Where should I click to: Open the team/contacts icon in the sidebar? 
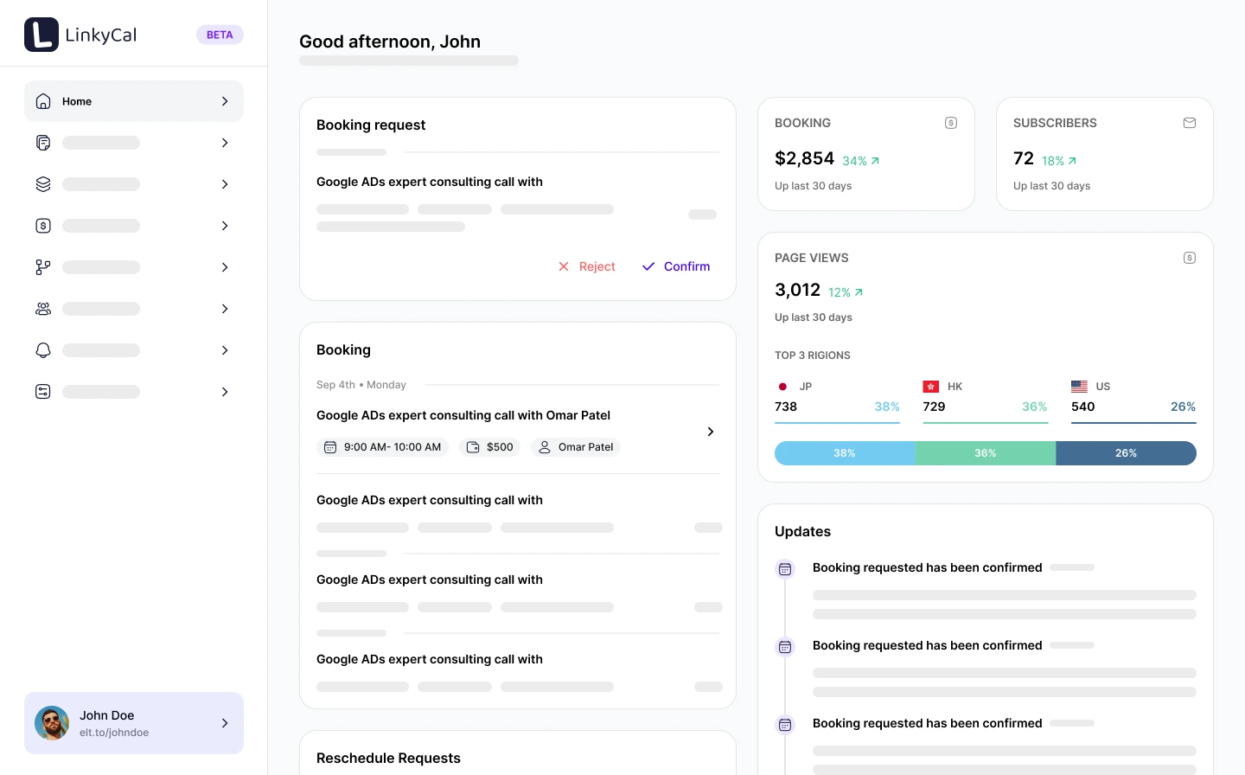(43, 309)
